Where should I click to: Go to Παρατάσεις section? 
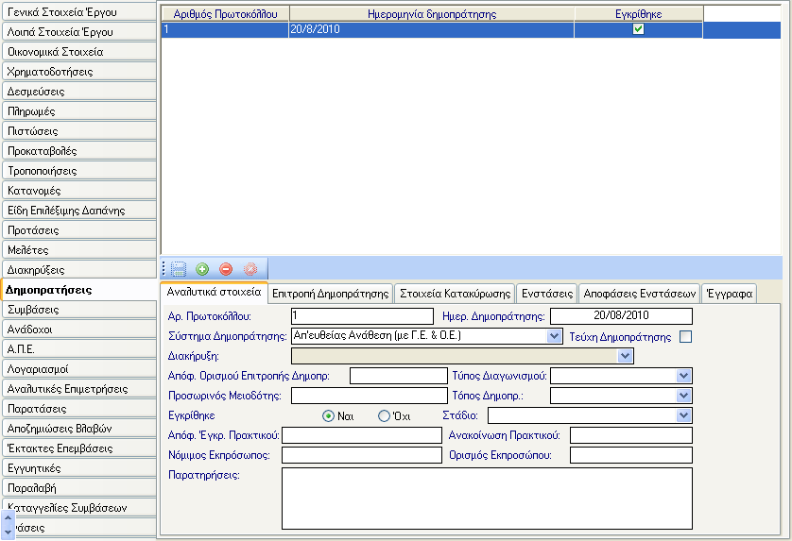pyautogui.click(x=79, y=409)
